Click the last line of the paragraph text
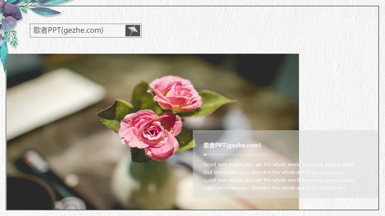Screen dimensions: 385x216 point(274,188)
